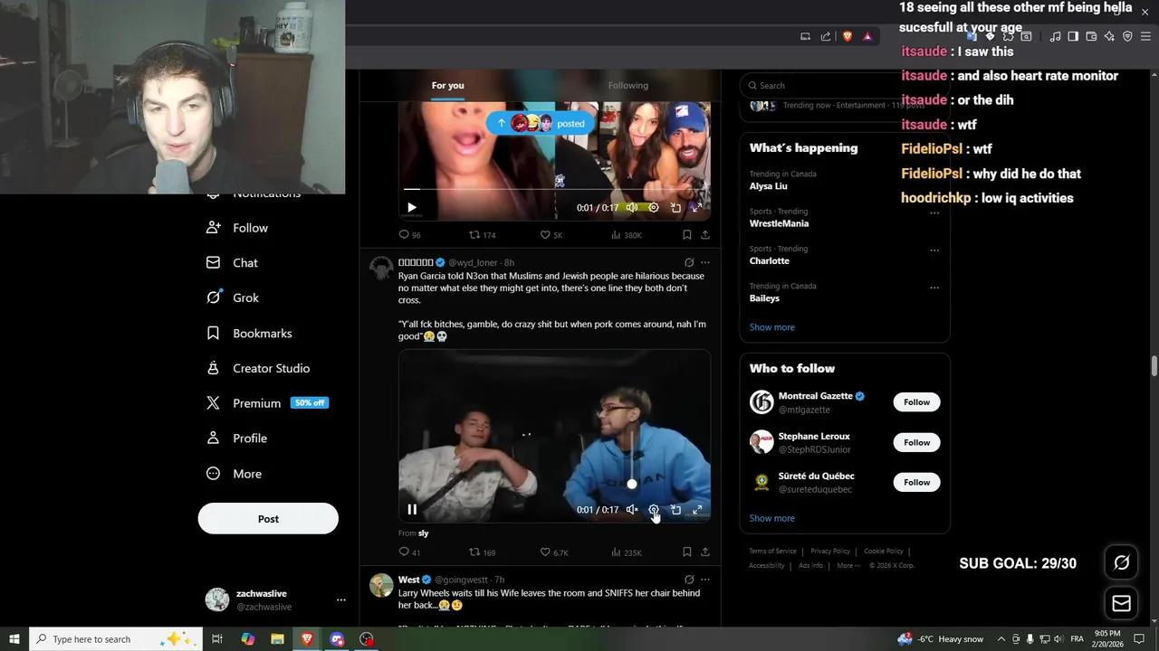Like the top post with 5K likes
The width and height of the screenshot is (1159, 651).
click(x=551, y=235)
